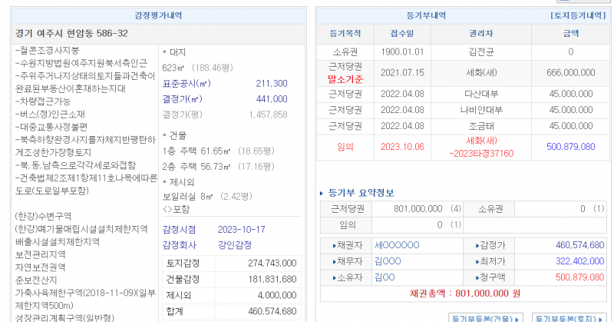Click the 채무자 name 김OOO
Viewport: 614px width, 322px height.
click(388, 261)
